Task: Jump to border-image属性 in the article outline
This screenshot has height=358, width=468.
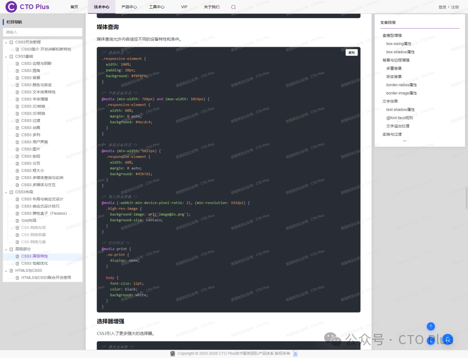Action: pyautogui.click(x=401, y=94)
